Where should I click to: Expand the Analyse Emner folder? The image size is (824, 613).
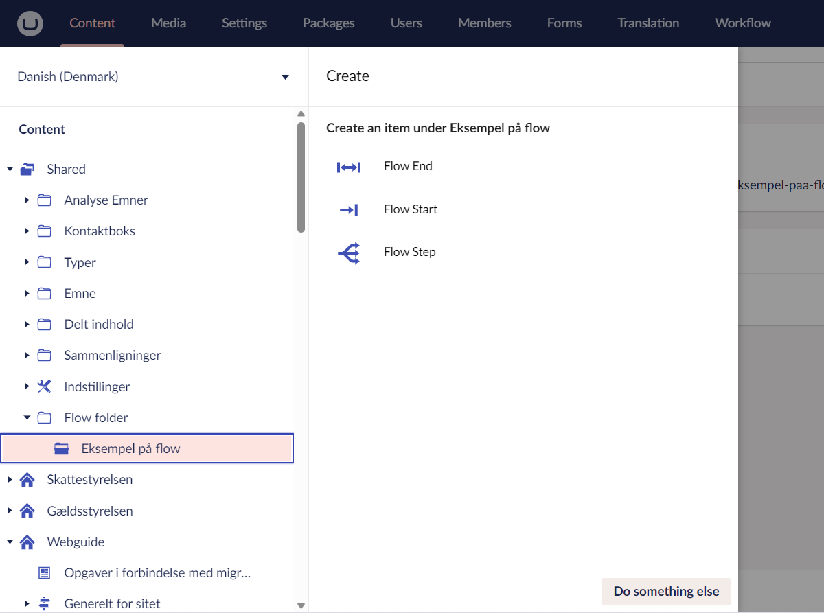point(27,200)
